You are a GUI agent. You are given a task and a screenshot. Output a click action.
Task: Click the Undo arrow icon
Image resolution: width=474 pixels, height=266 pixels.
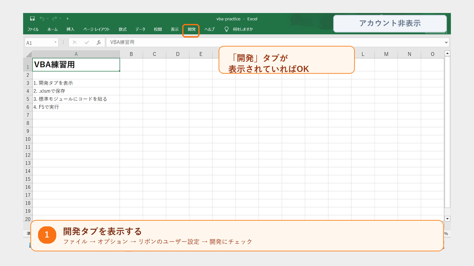(x=42, y=19)
